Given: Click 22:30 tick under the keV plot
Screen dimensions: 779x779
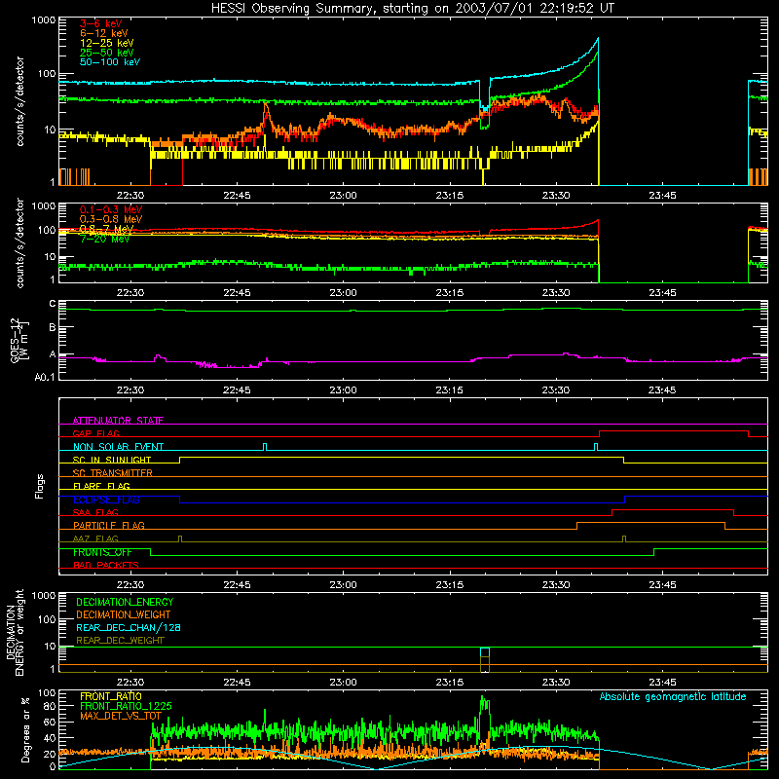Looking at the screenshot, I should point(130,196).
